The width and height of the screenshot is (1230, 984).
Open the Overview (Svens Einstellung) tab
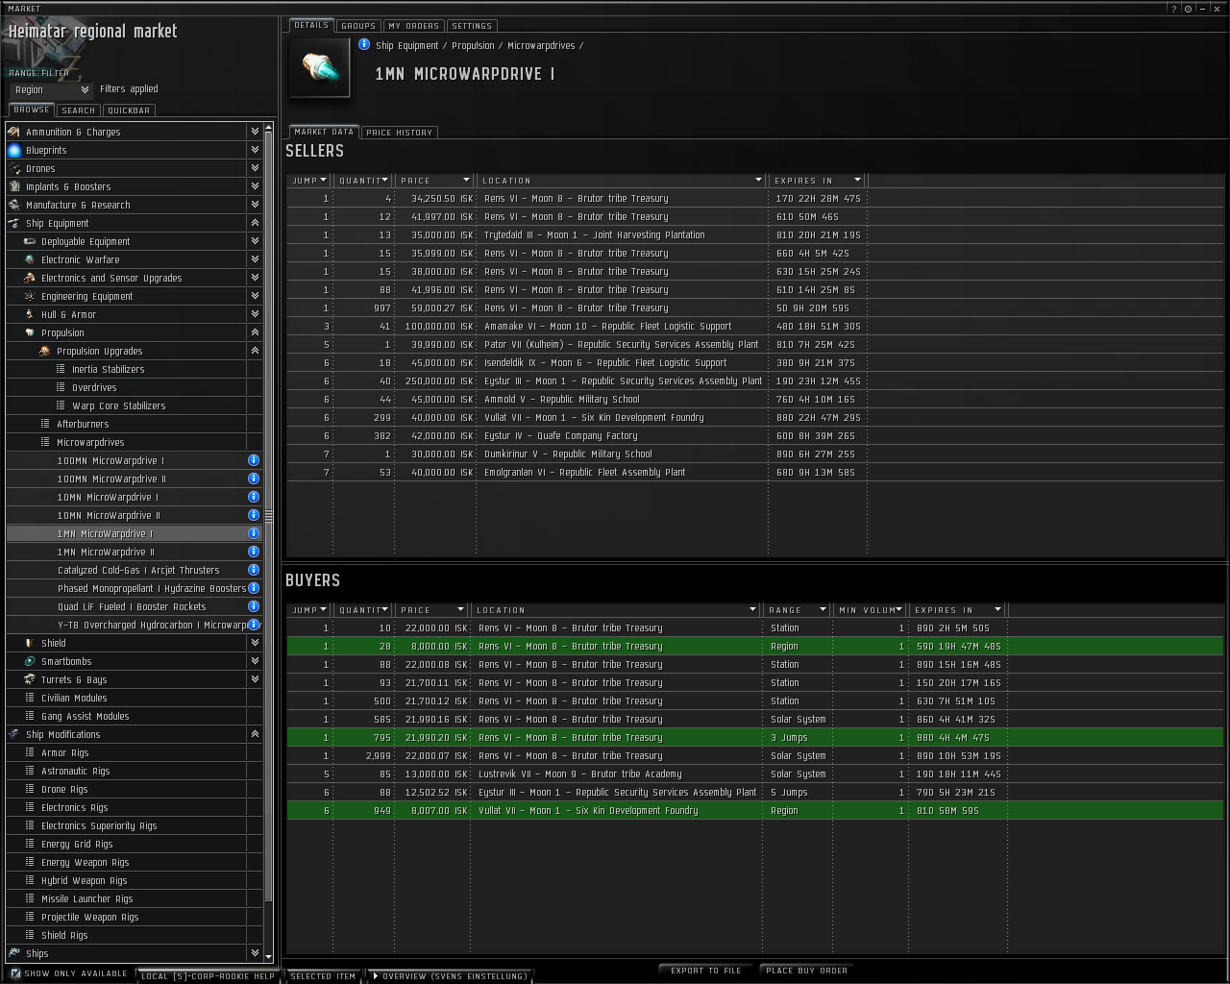pyautogui.click(x=450, y=976)
